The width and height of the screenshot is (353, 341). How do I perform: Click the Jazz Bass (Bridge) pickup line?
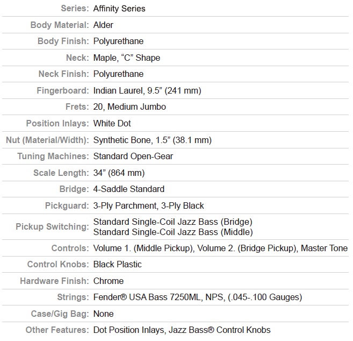[172, 222]
